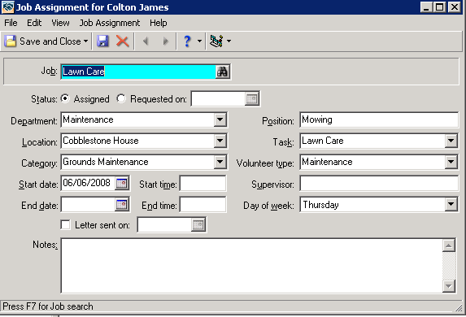The height and width of the screenshot is (317, 466).
Task: Click the Press F7 for Job search status text
Action: tap(48, 306)
